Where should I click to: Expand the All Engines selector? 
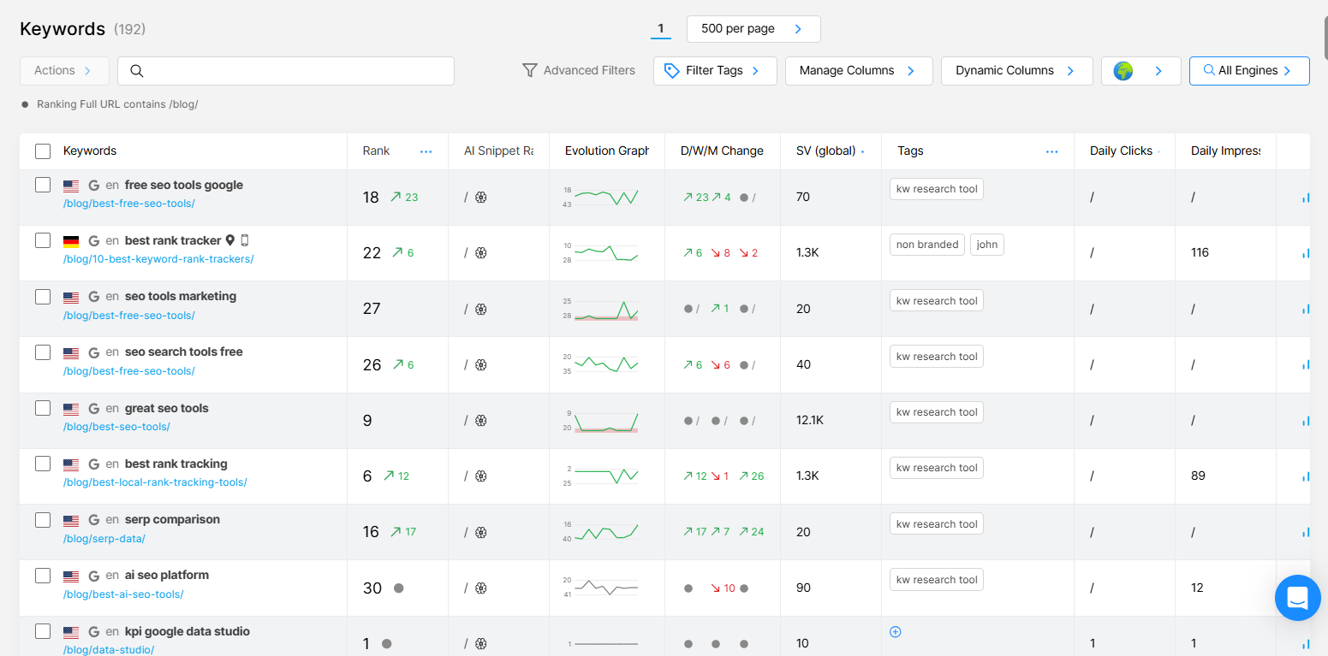1249,70
